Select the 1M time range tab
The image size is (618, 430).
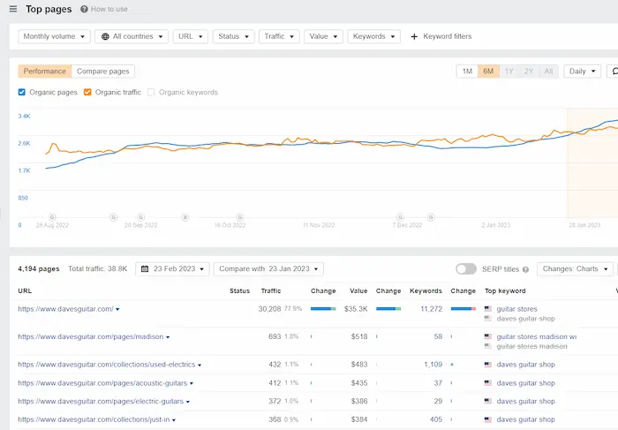pos(467,72)
